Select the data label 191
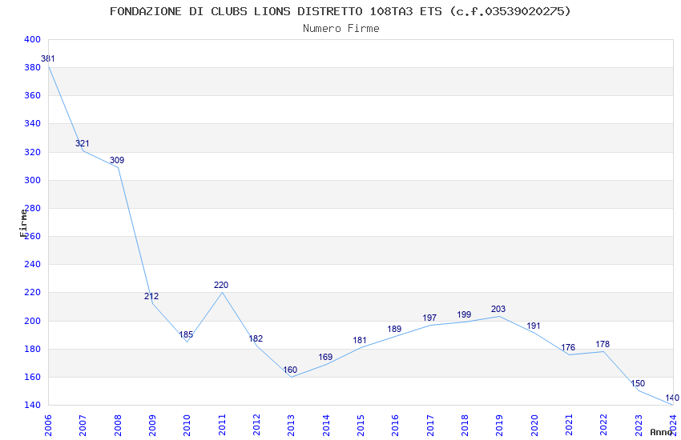Image resolution: width=681 pixels, height=440 pixels. pyautogui.click(x=534, y=326)
